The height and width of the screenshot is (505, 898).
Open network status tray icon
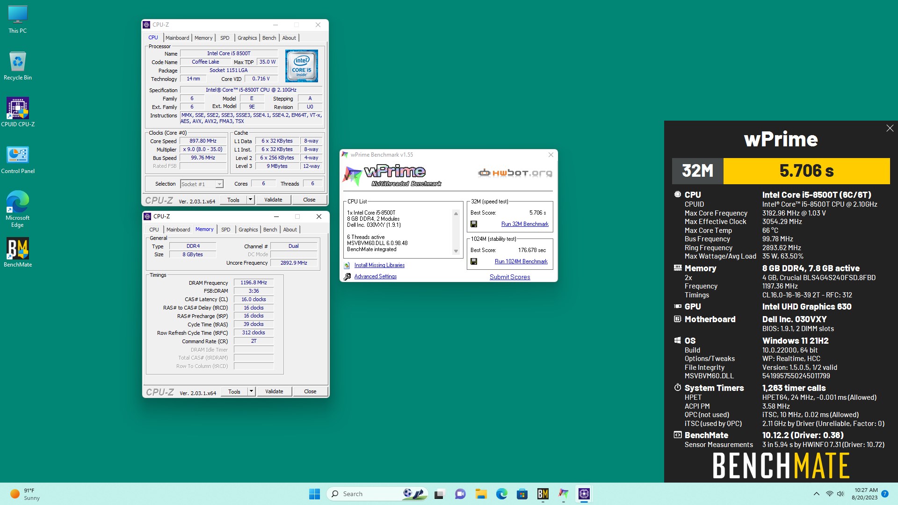829,494
